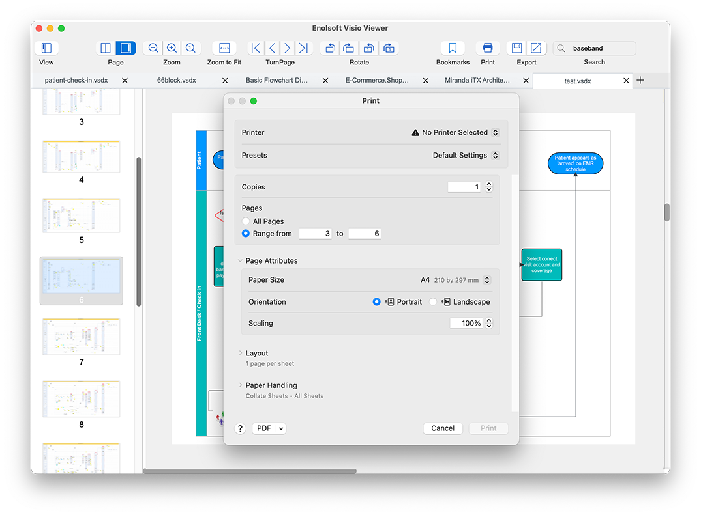Click the Zoom to Fit icon

click(224, 48)
